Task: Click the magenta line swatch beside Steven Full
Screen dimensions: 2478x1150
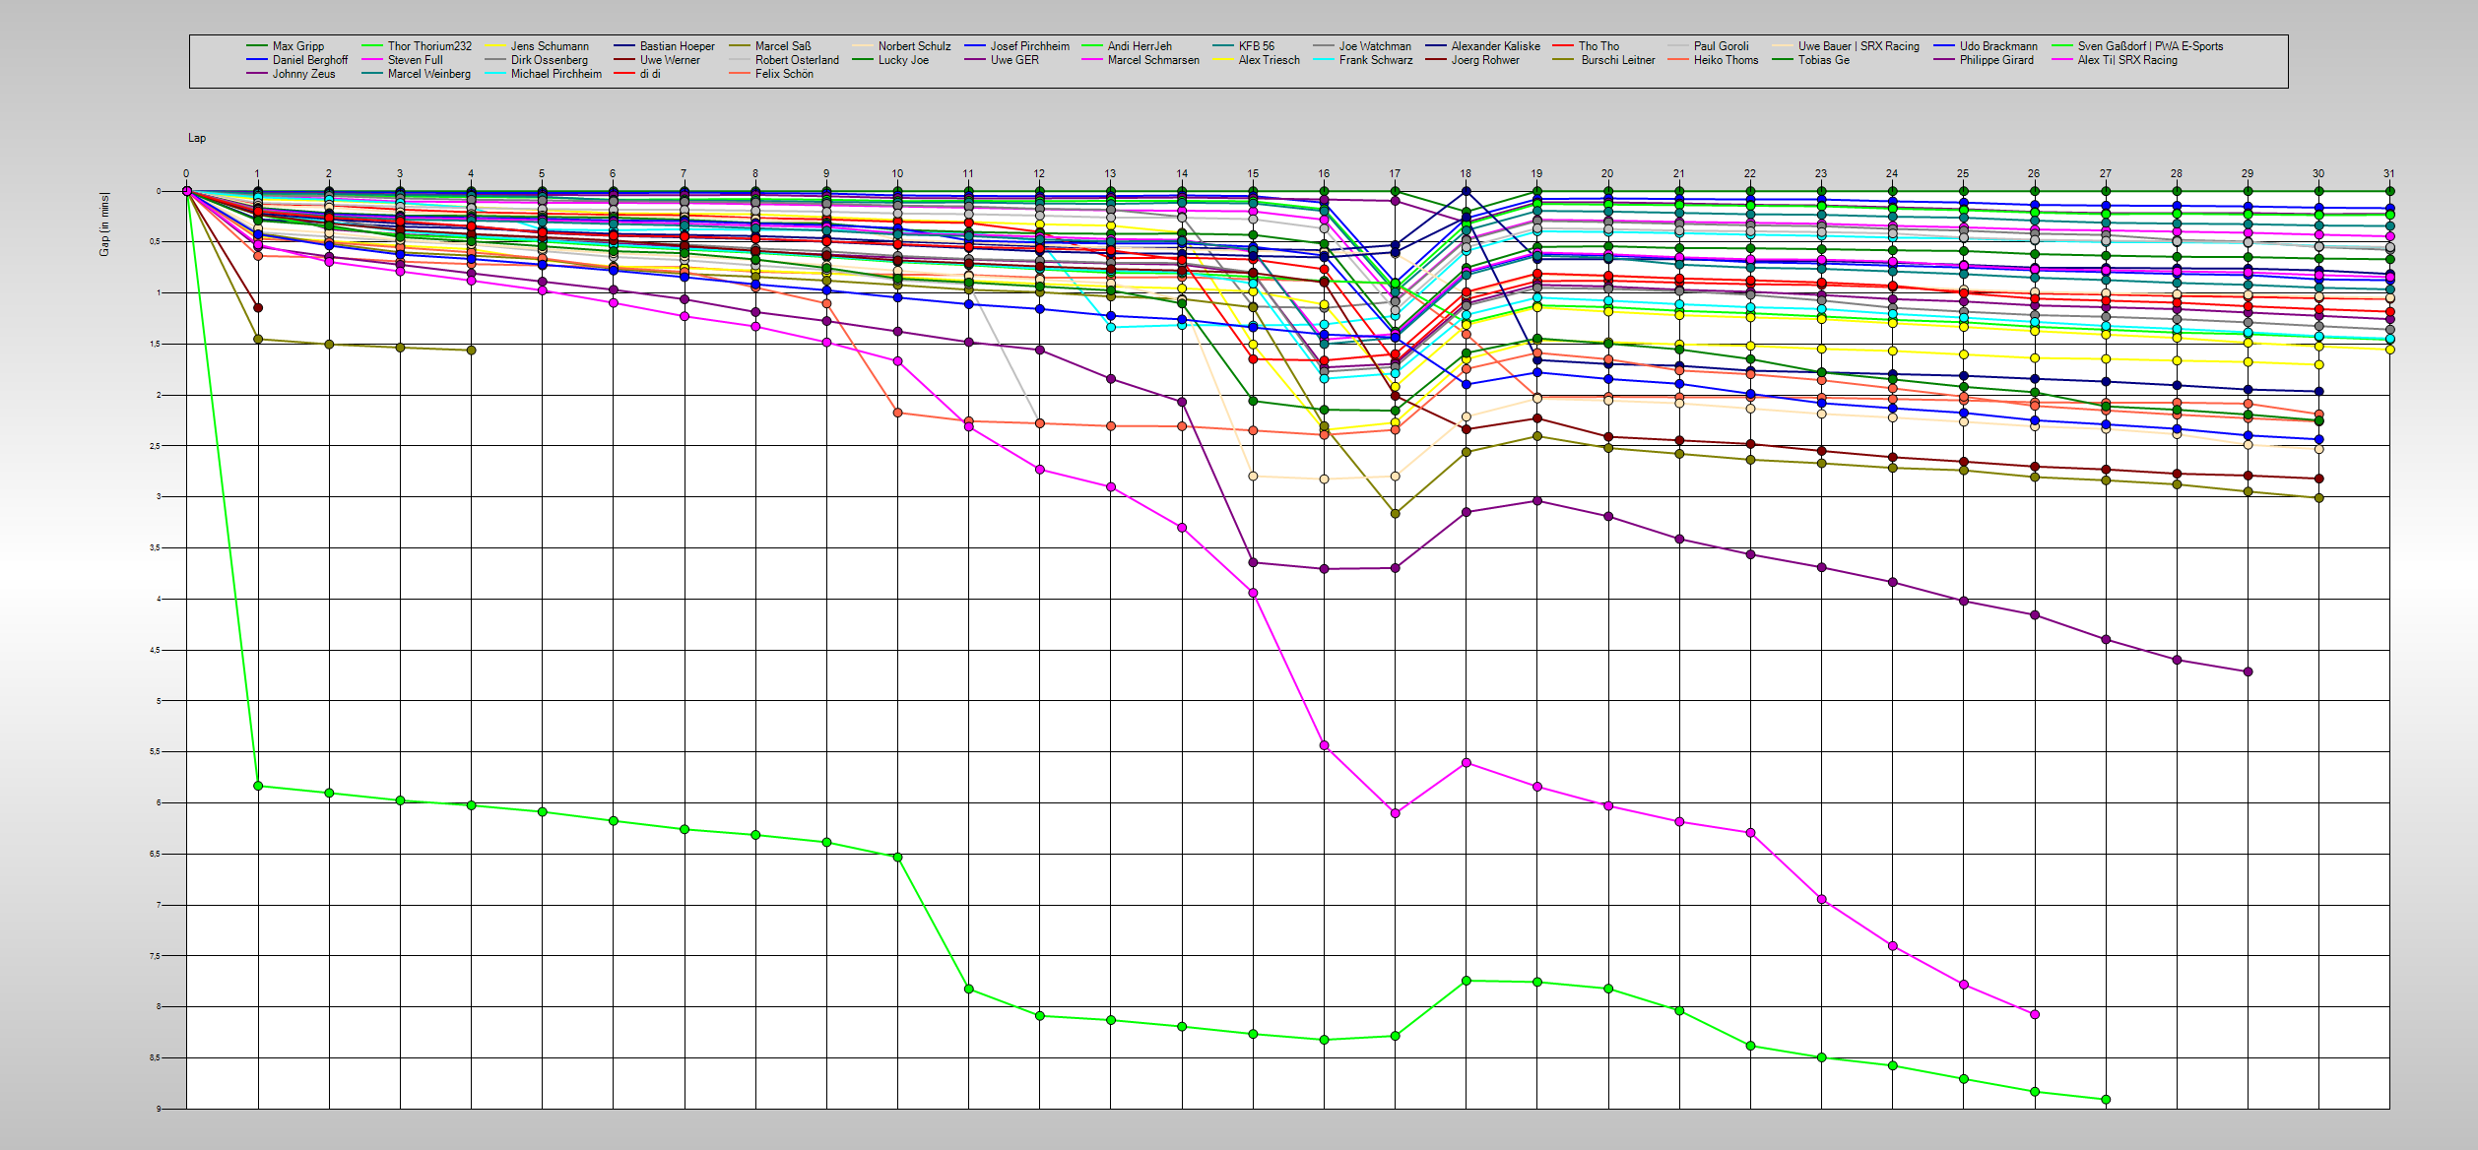Action: (372, 60)
